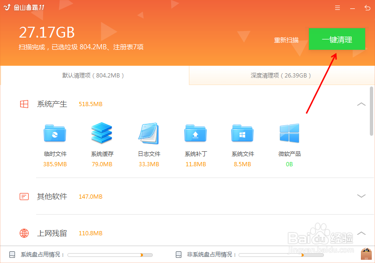Screen dimensions: 375x263
Task: Click the 微软产品 Windows logo icon
Action: click(289, 133)
